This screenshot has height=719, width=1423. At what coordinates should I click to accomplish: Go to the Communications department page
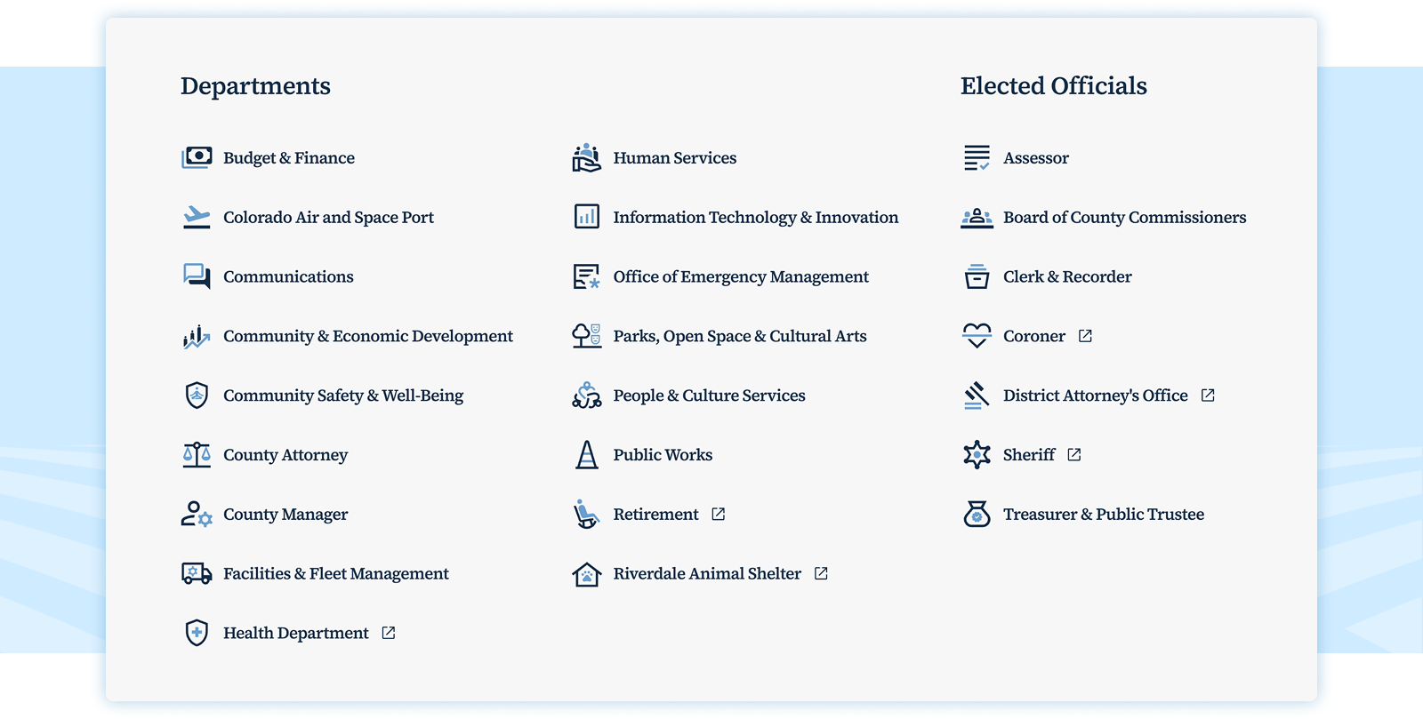(288, 276)
